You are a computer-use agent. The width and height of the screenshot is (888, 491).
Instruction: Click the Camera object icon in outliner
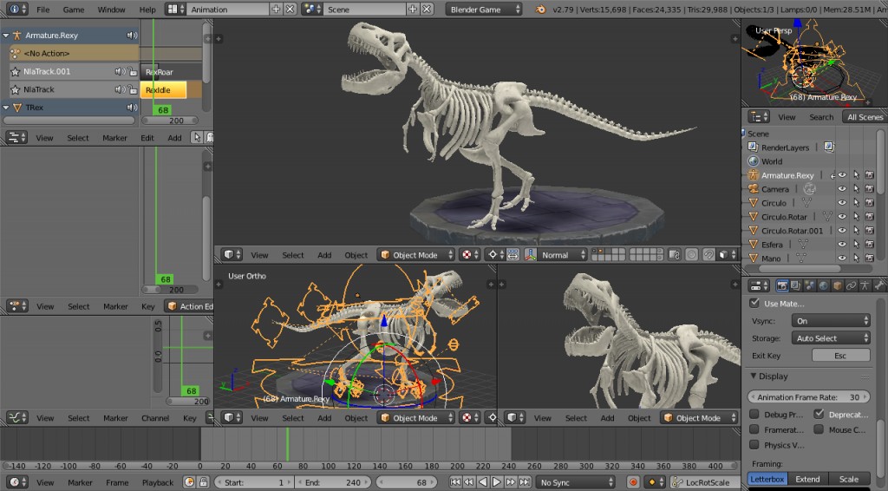tap(753, 189)
